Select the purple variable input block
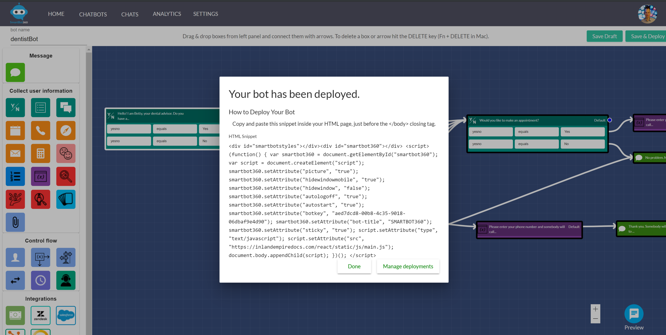 tap(40, 176)
